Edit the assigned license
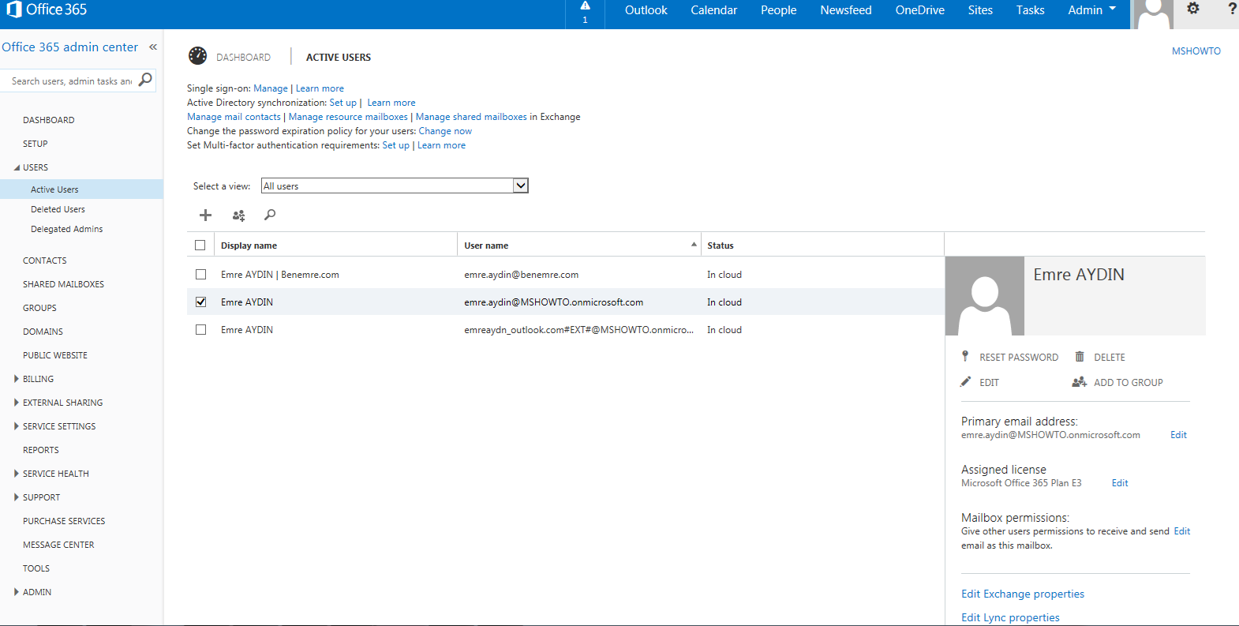Screen dimensions: 1239x626 pyautogui.click(x=1120, y=483)
